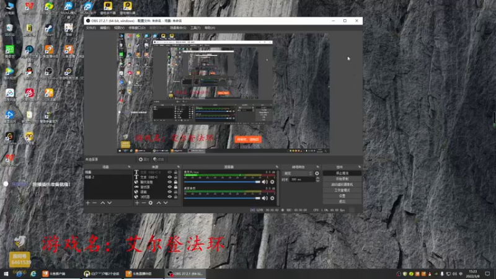The width and height of the screenshot is (496, 279).
Task: Launch Internet Explorer from taskbar
Action: point(33,273)
